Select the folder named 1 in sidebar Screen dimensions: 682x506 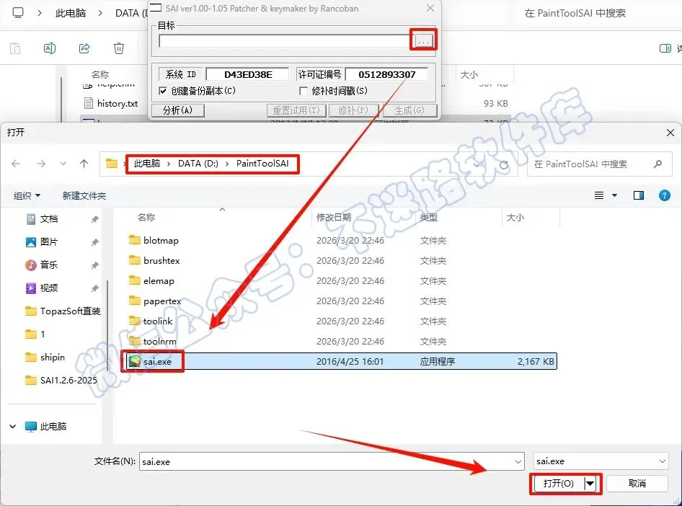click(35, 334)
